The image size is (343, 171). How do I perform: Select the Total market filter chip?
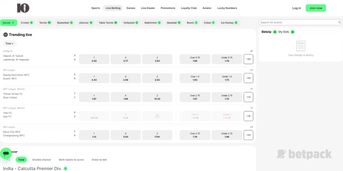(21, 160)
